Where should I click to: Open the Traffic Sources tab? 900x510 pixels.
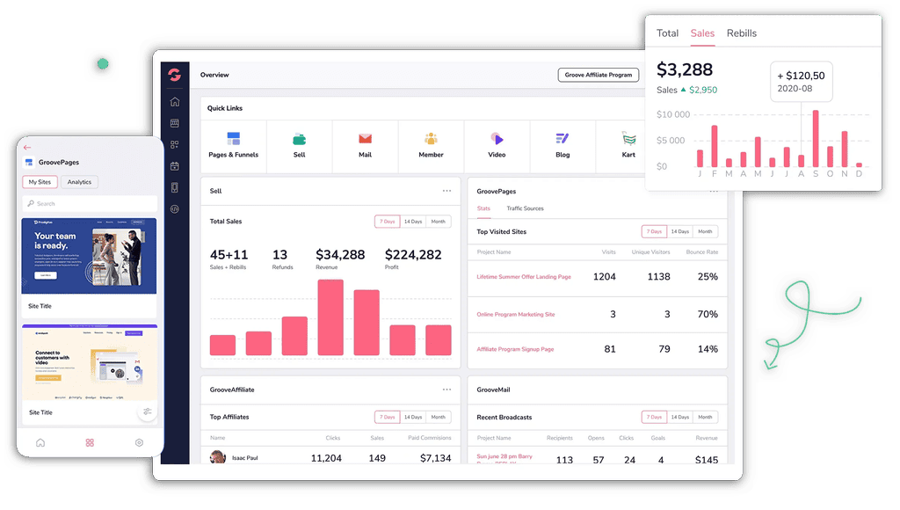[525, 208]
